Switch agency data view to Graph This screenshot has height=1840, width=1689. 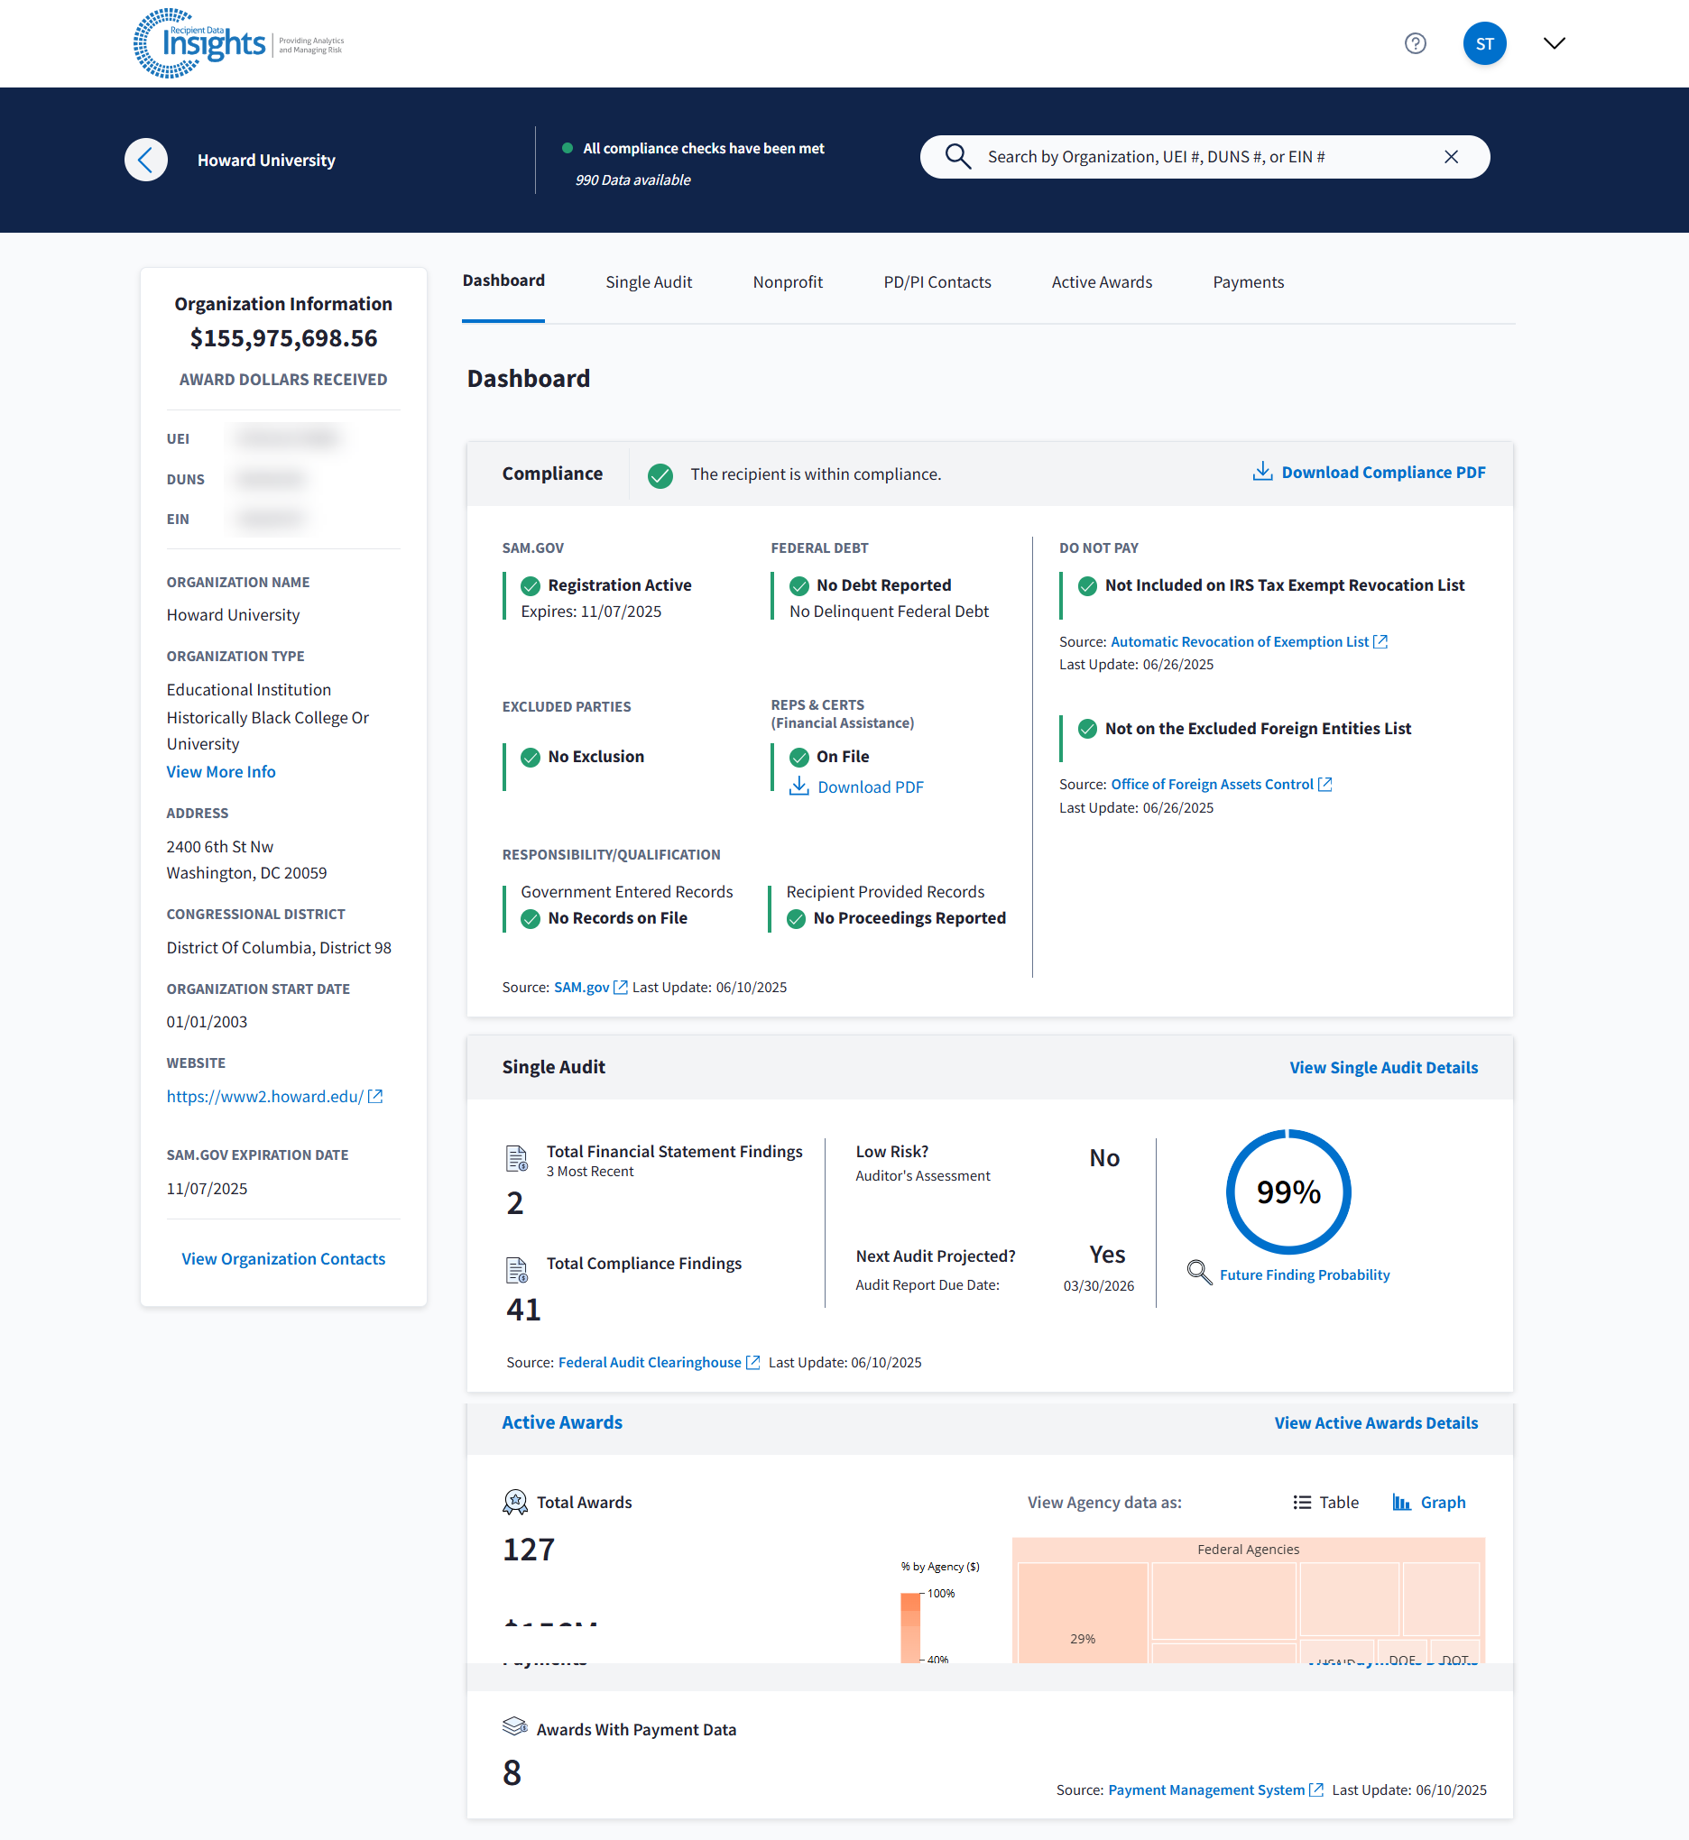(x=1428, y=1502)
